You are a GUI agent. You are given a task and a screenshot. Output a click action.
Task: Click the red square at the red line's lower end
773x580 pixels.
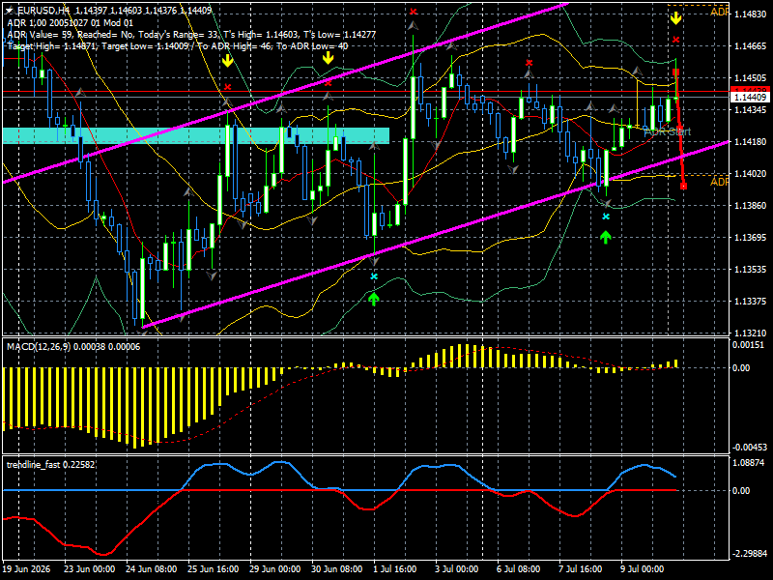point(684,186)
